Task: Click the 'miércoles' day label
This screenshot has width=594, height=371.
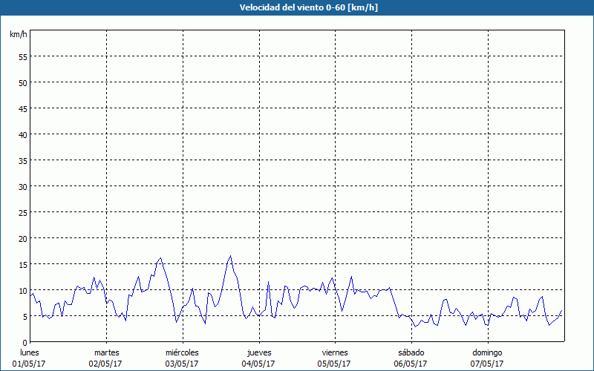Action: [182, 352]
